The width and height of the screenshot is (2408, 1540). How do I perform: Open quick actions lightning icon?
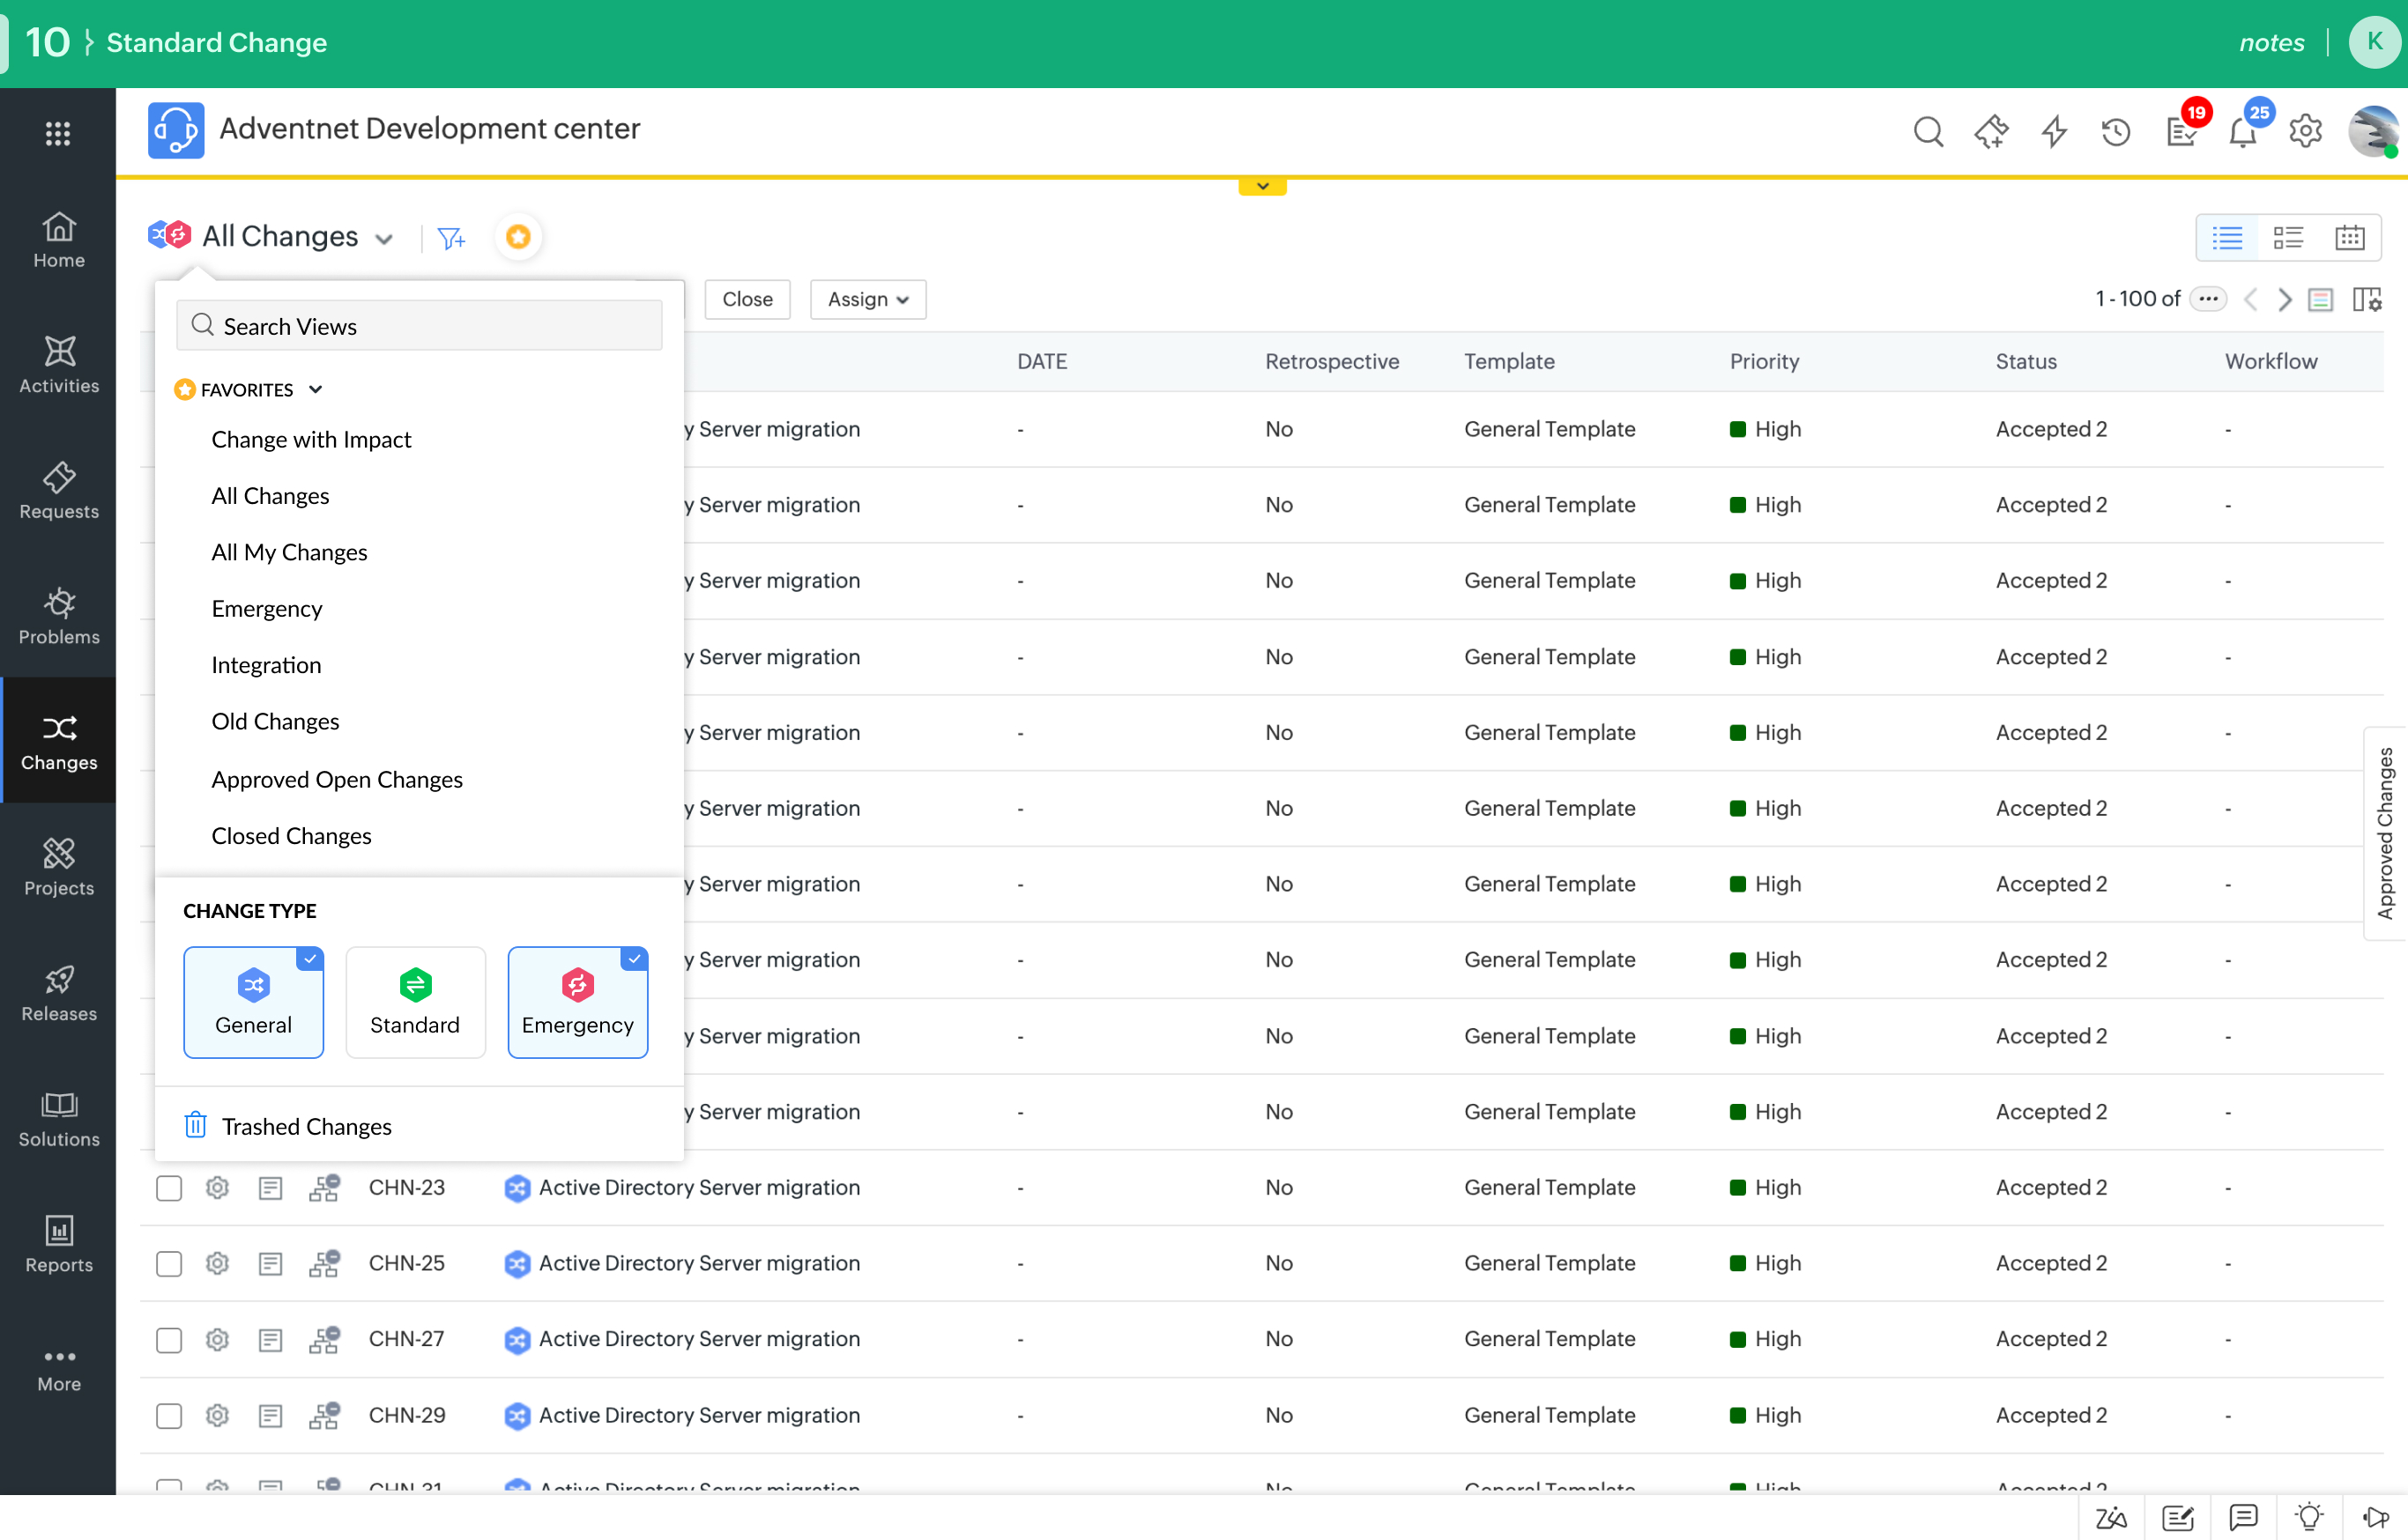click(2054, 131)
